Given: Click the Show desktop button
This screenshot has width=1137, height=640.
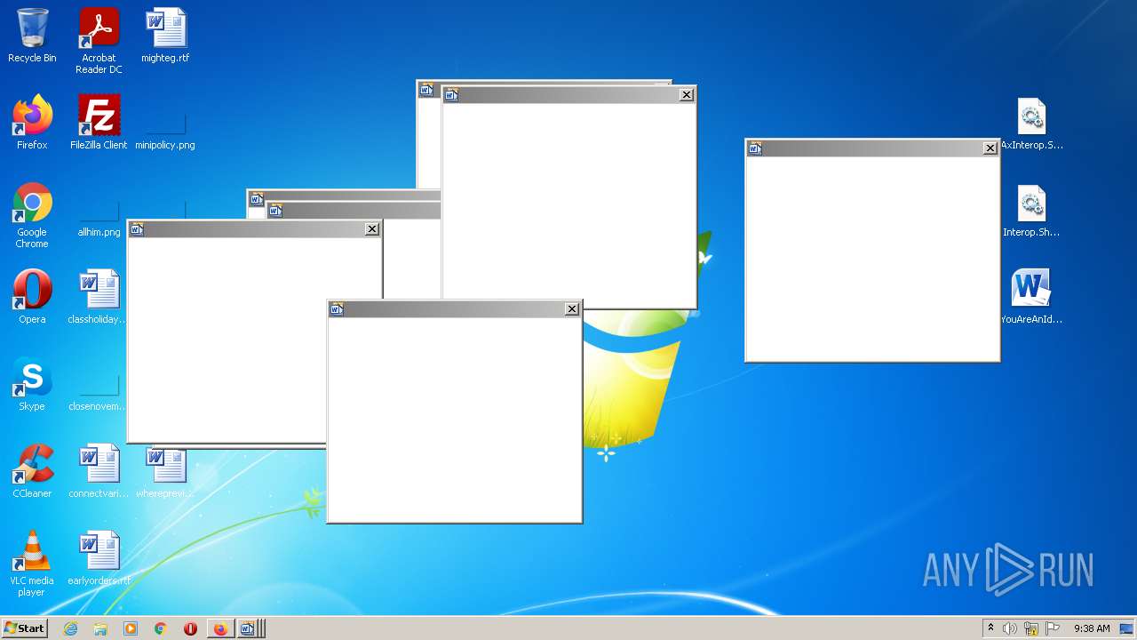Looking at the screenshot, I should pyautogui.click(x=1126, y=628).
